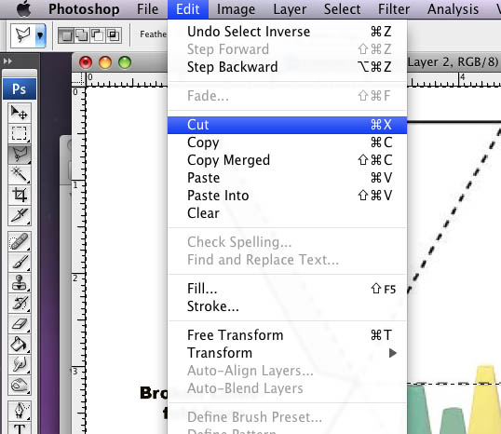Open the Transform submenu arrow

coord(393,353)
